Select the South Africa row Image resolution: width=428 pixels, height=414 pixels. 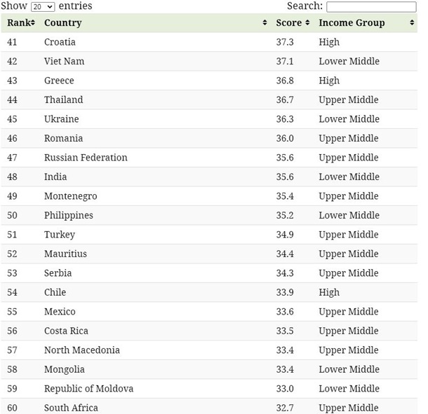pos(209,407)
